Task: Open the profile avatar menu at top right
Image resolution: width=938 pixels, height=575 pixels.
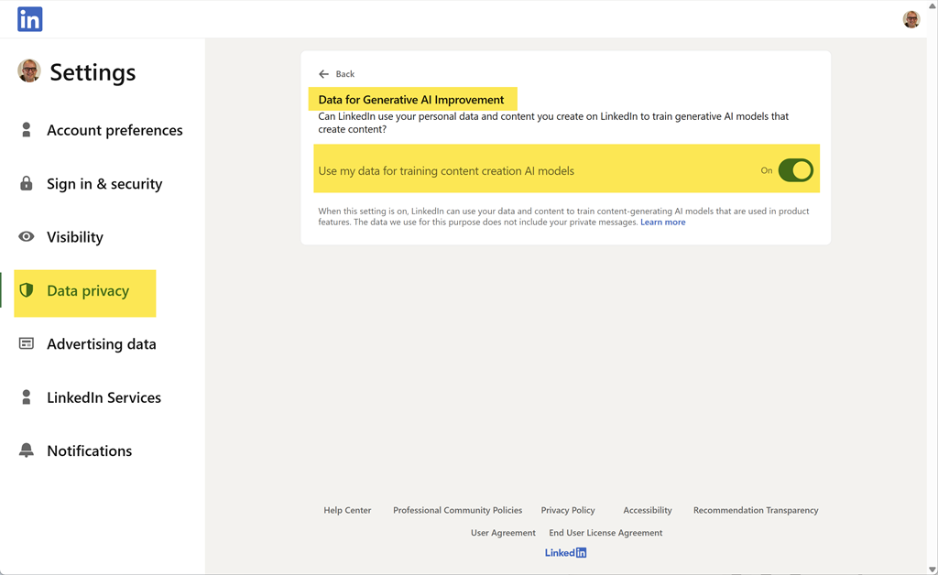Action: [x=911, y=19]
